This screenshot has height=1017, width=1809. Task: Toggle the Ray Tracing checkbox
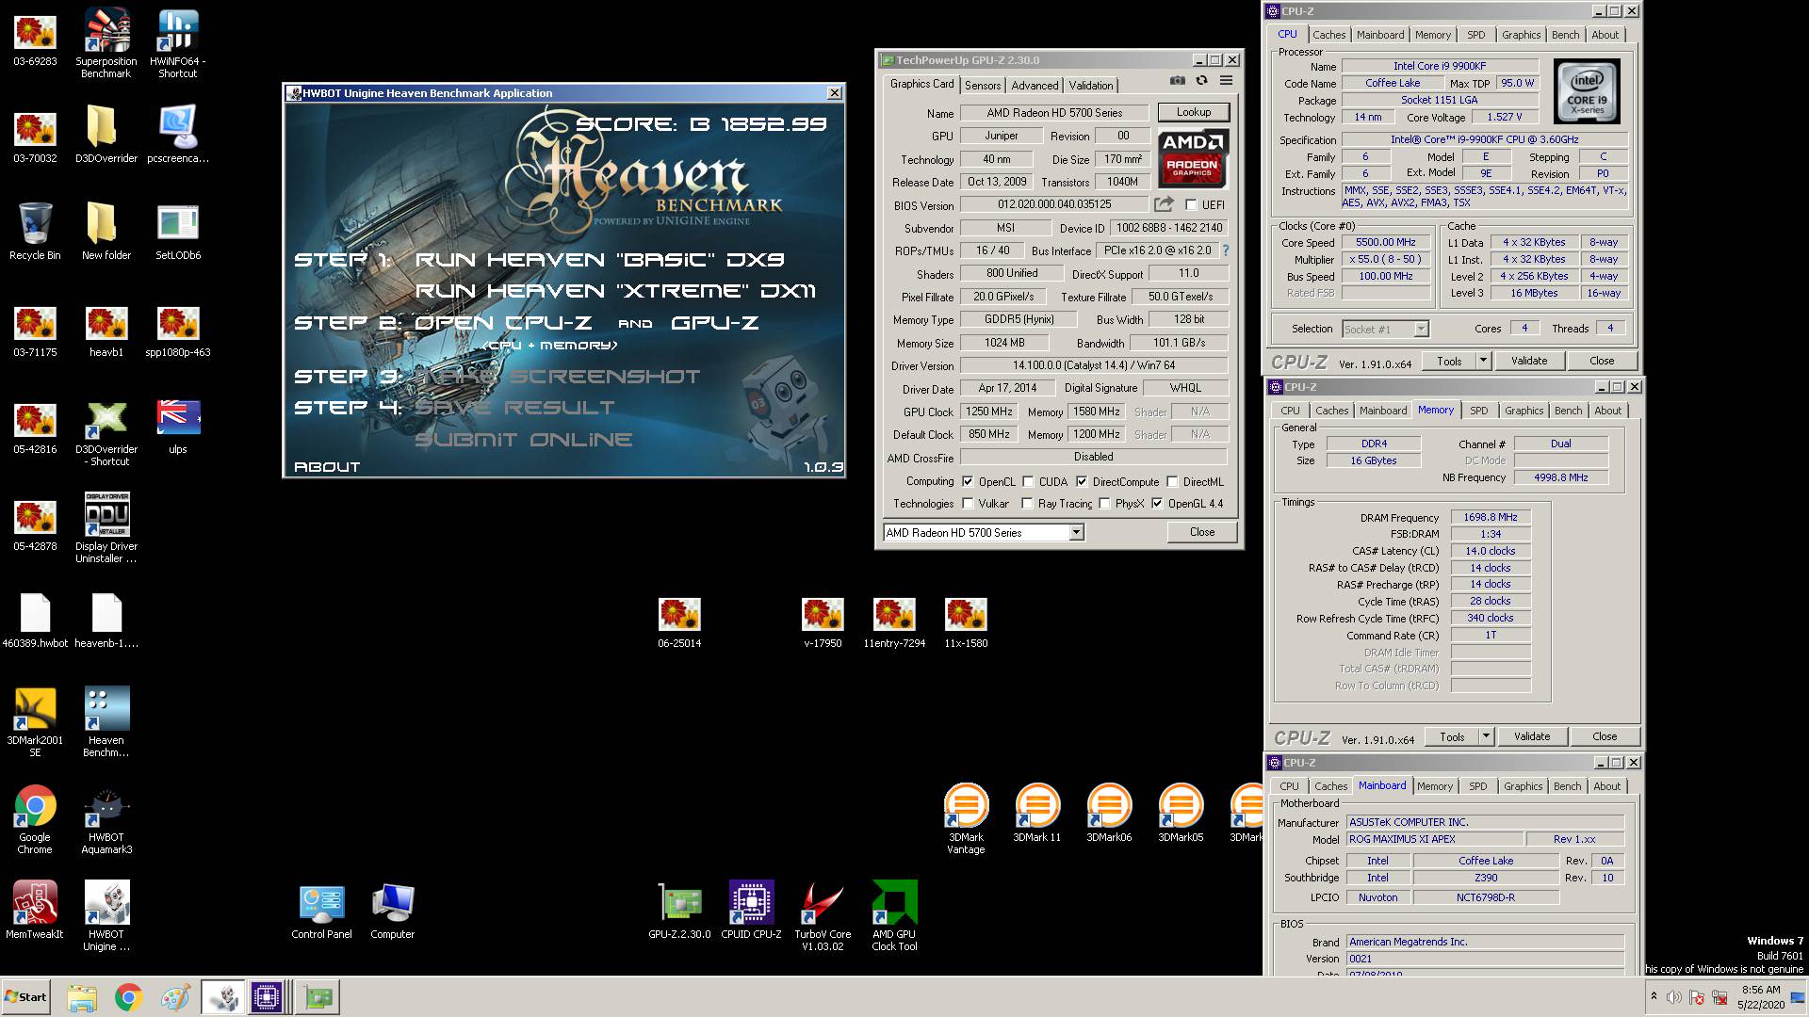pyautogui.click(x=1027, y=503)
